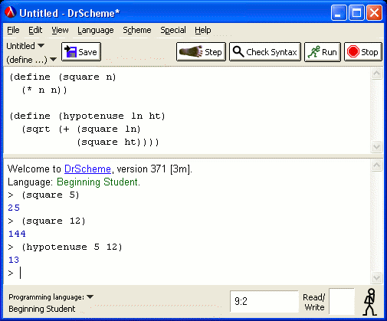Open the Special menu

(173, 30)
